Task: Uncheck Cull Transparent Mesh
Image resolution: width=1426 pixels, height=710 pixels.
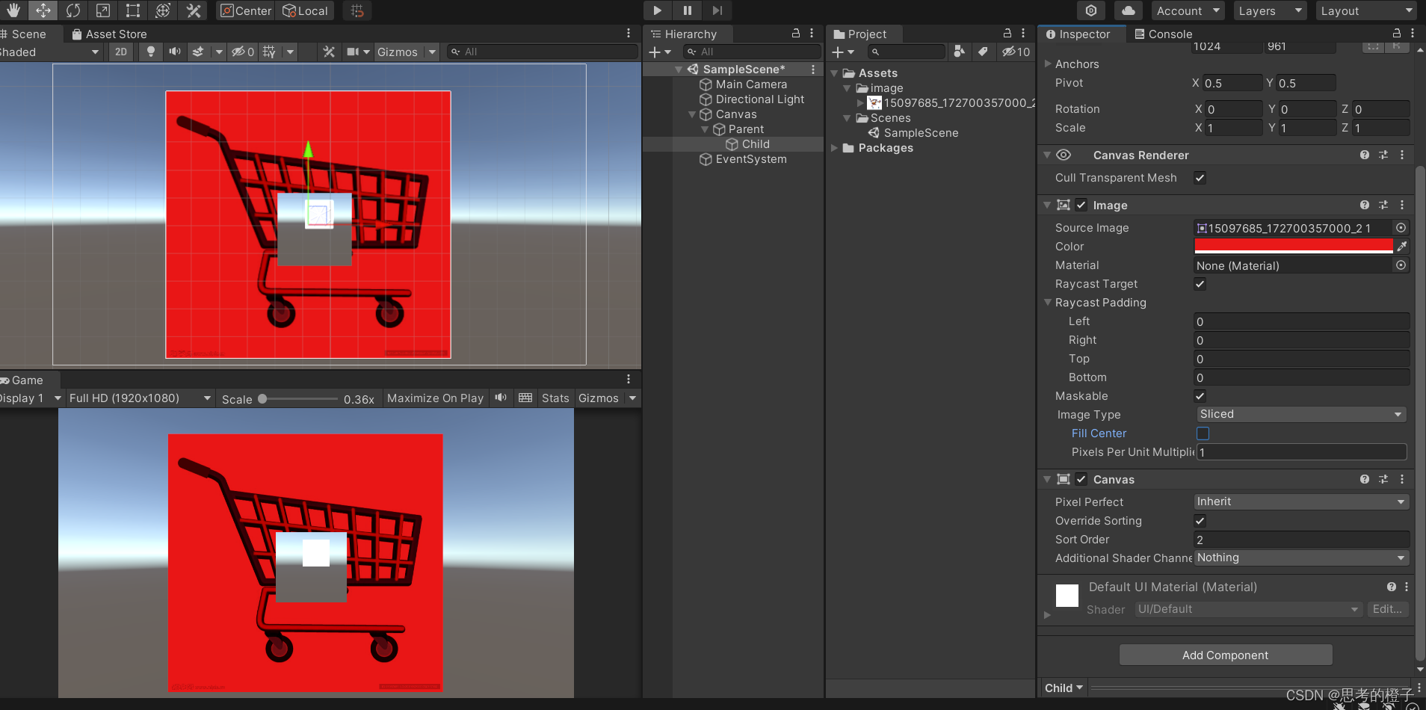Action: click(x=1200, y=178)
